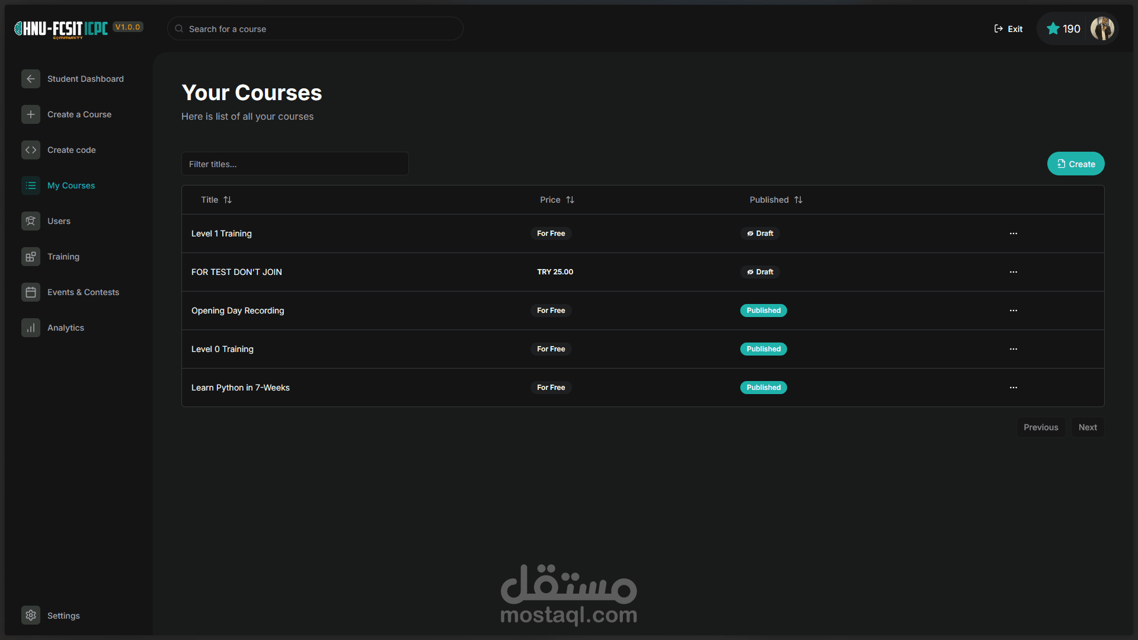The image size is (1138, 640).
Task: Click the HNU-FCSIT ICPC logo
Action: coord(61,28)
